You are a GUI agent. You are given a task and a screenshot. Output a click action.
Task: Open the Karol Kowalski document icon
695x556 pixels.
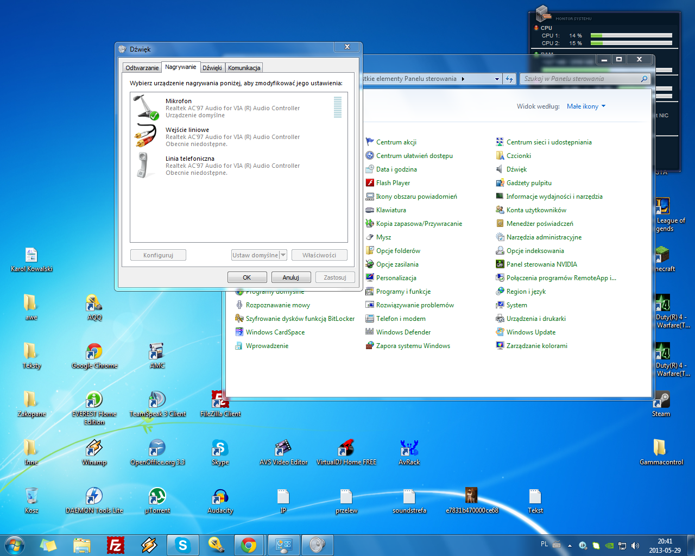pyautogui.click(x=31, y=259)
